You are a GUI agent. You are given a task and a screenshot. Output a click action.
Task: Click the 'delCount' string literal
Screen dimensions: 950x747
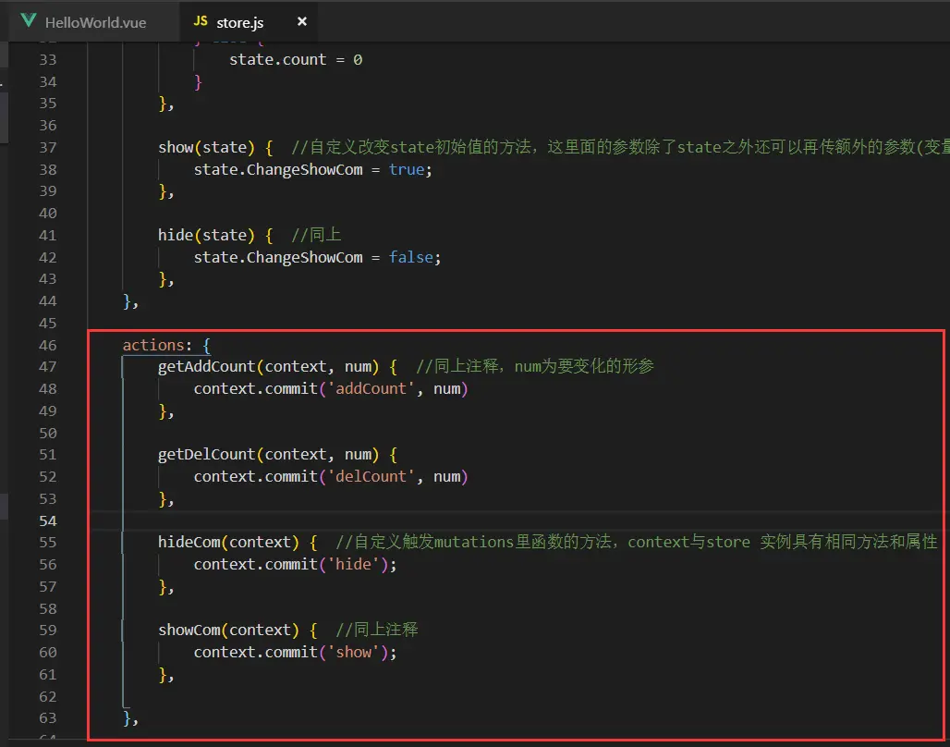[x=371, y=476]
